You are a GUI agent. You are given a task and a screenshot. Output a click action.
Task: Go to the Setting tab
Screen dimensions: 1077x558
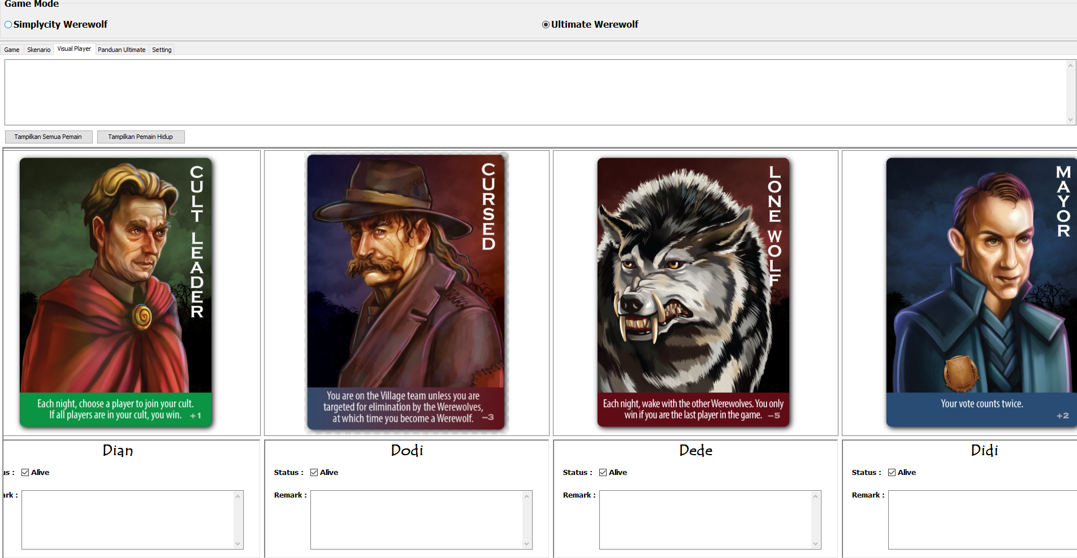(x=162, y=50)
